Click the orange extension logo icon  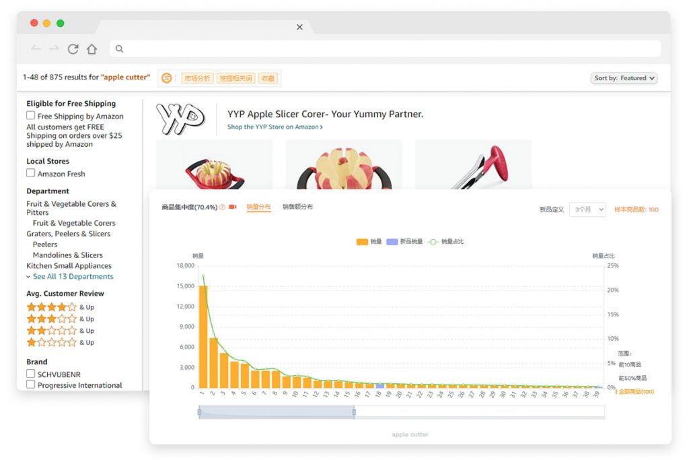click(x=167, y=78)
